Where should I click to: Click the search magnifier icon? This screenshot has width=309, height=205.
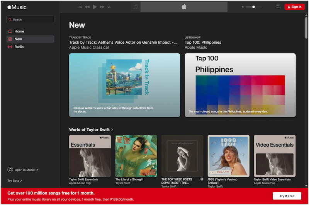pos(10,20)
